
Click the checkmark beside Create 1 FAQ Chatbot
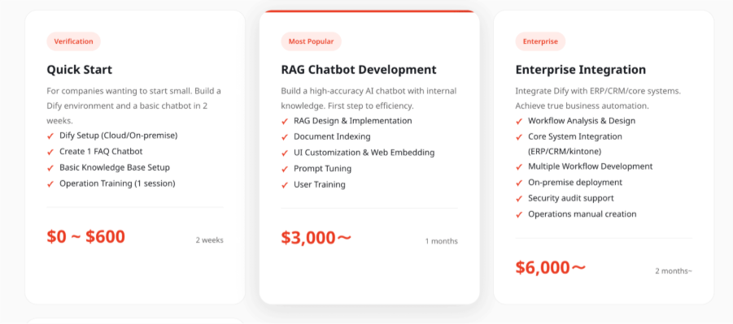pos(50,152)
